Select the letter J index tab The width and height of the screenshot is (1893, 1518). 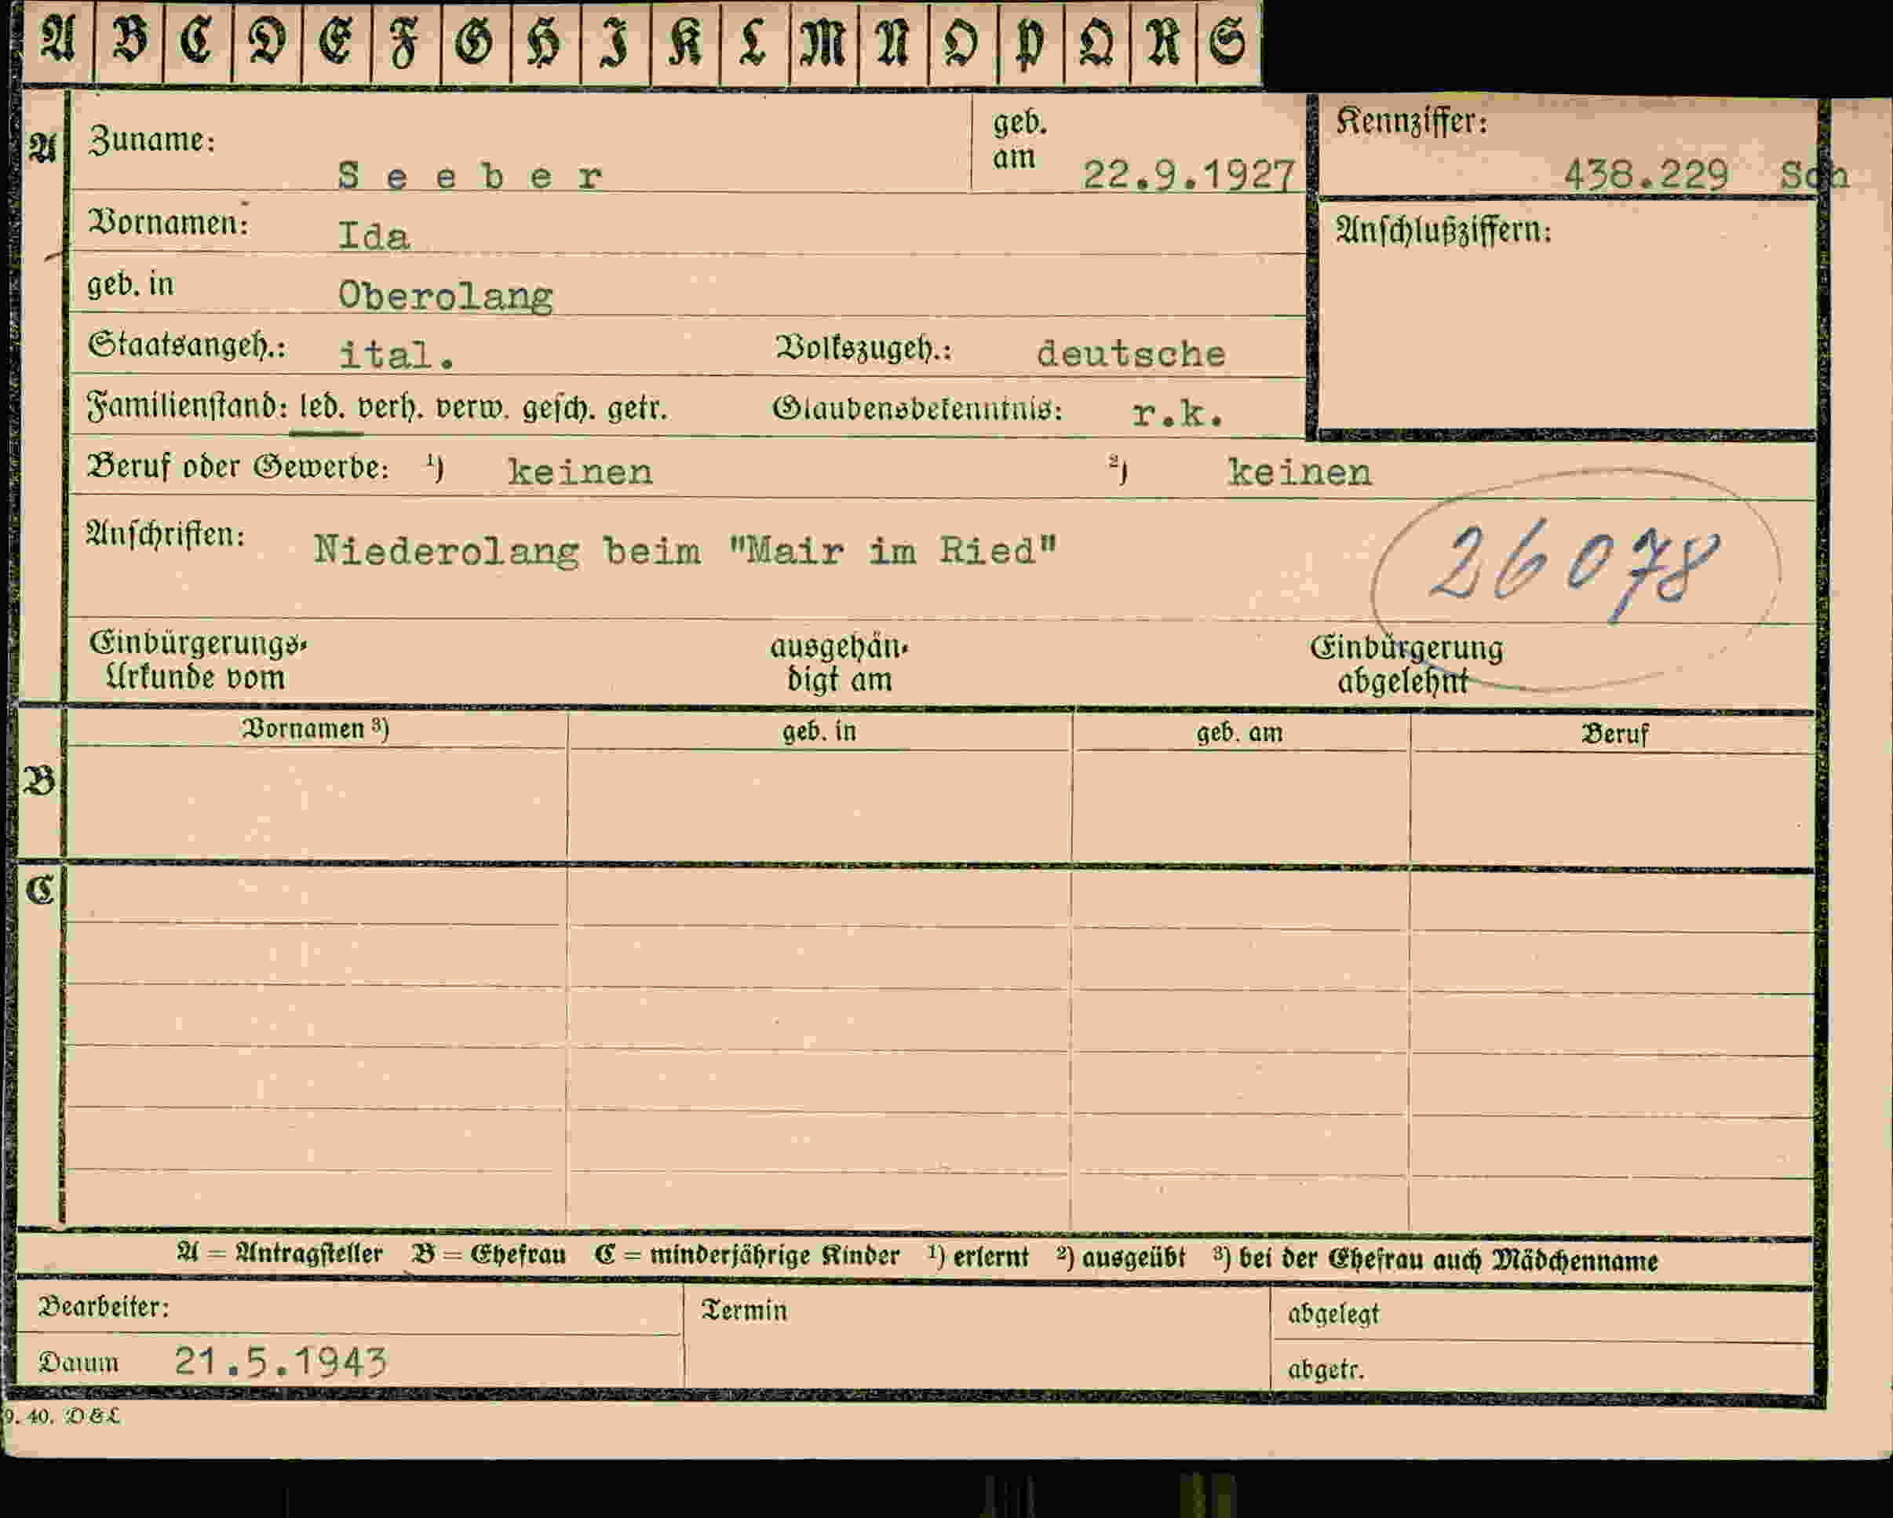point(615,42)
